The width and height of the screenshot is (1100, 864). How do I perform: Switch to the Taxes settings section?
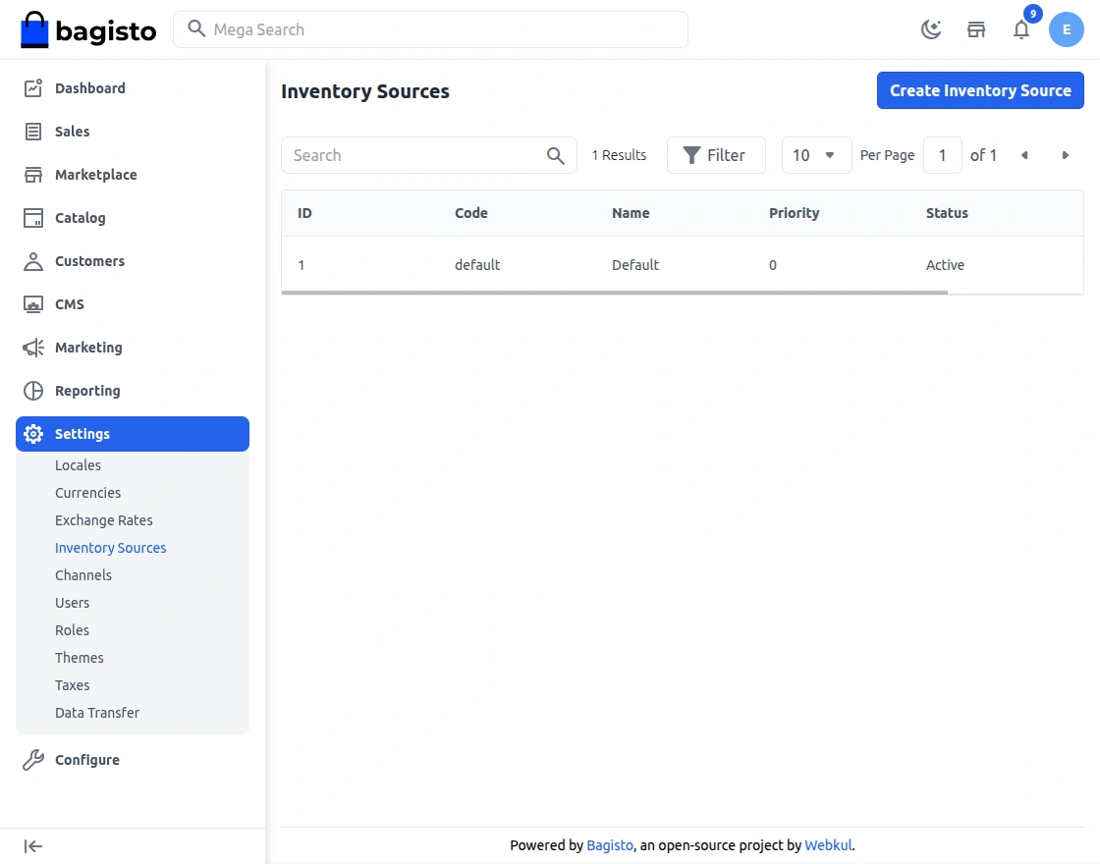pyautogui.click(x=72, y=684)
